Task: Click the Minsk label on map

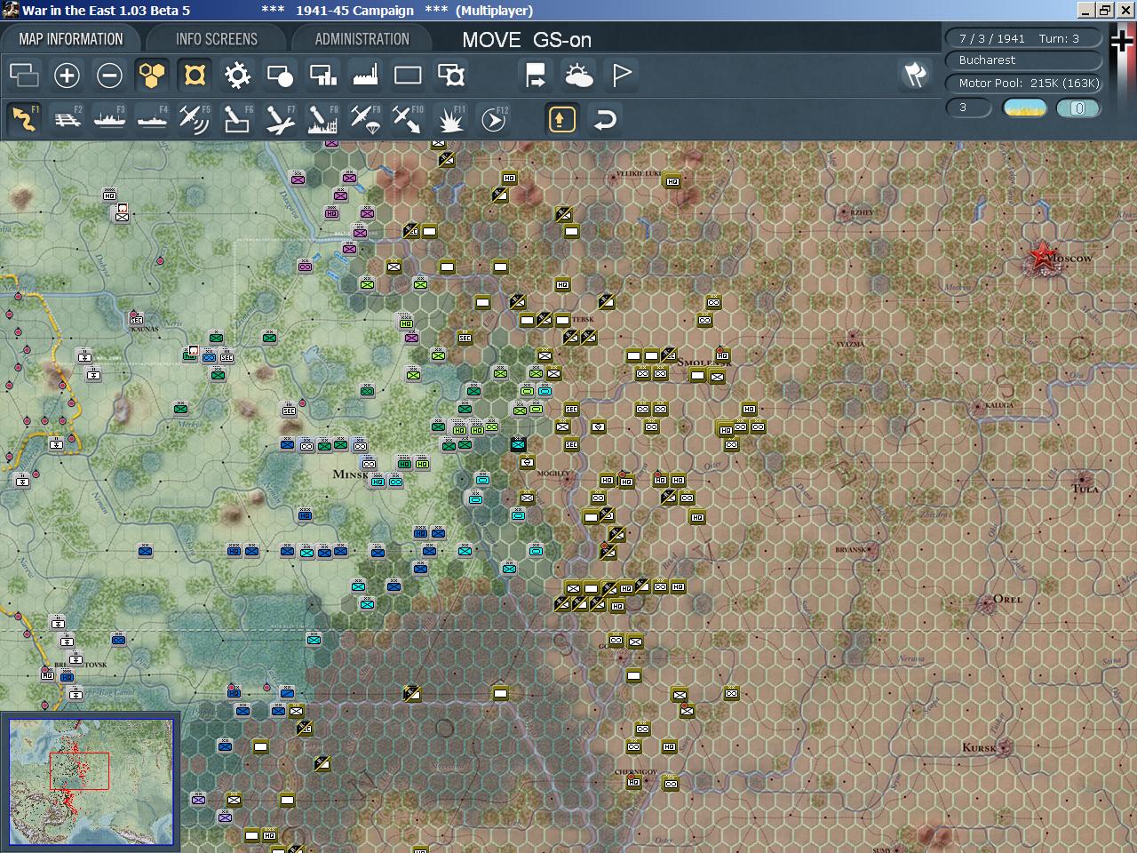Action: click(x=351, y=474)
